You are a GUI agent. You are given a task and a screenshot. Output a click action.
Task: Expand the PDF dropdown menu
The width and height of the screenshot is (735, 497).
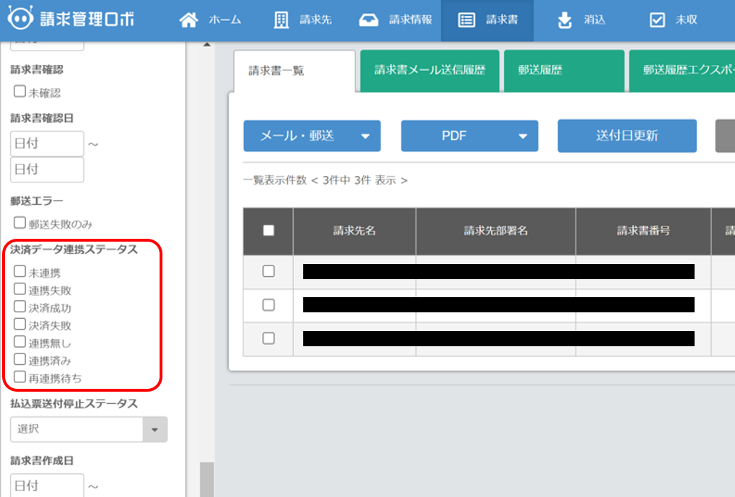469,136
